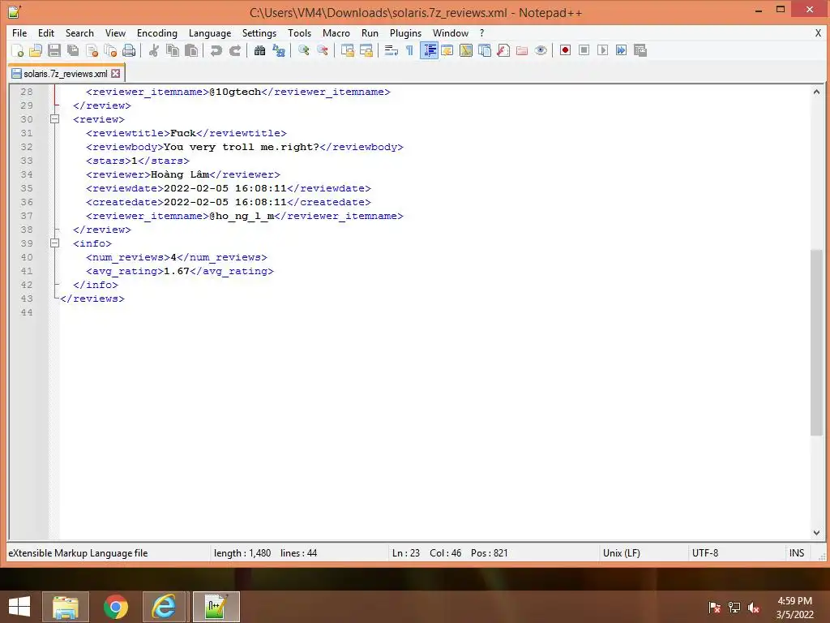The width and height of the screenshot is (830, 623).
Task: Open Internet Explorer from taskbar
Action: [x=164, y=607]
